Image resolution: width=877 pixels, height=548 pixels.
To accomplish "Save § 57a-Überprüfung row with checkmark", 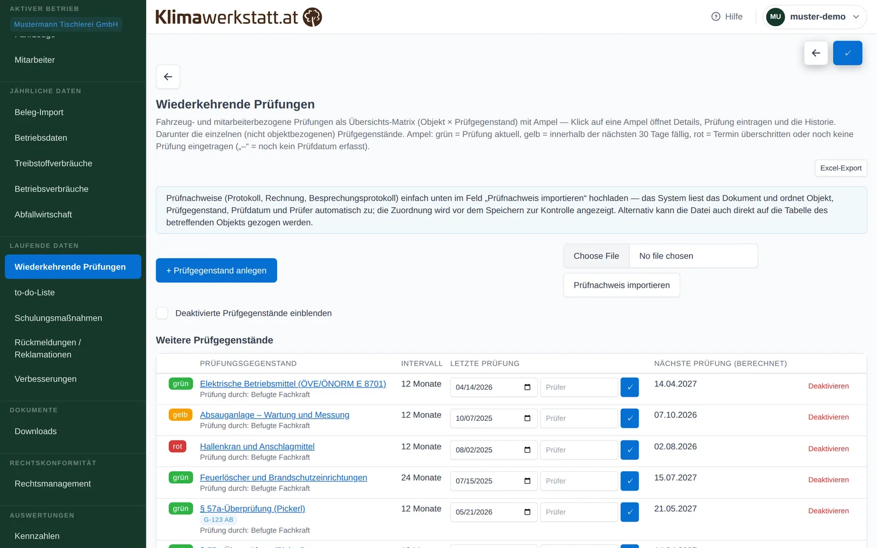I will pos(629,512).
